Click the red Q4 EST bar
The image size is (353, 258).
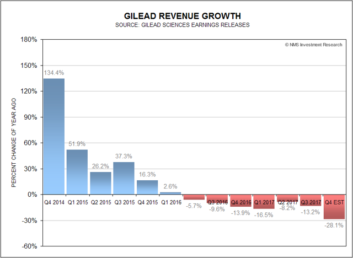pos(334,207)
